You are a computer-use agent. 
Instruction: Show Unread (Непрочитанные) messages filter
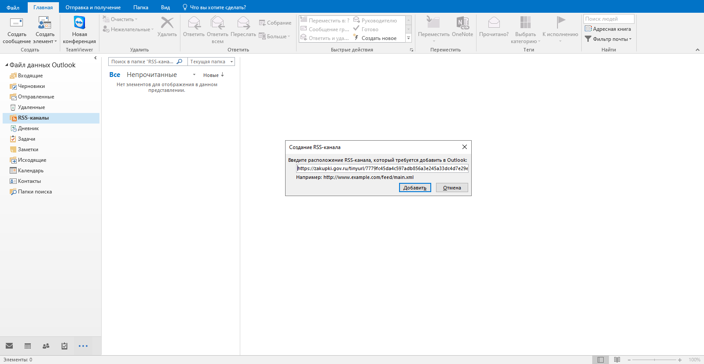[152, 75]
